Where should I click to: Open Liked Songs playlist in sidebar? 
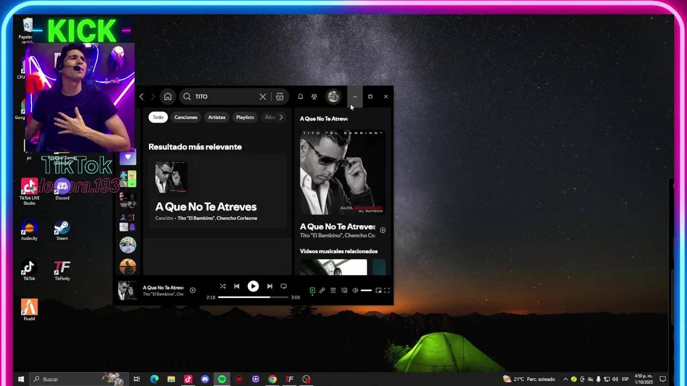point(128,157)
